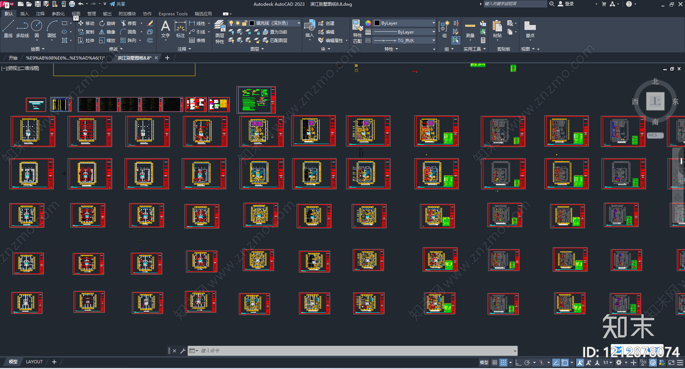Open the TG_热水 linetype dropdown
The image size is (685, 369).
tap(405, 40)
